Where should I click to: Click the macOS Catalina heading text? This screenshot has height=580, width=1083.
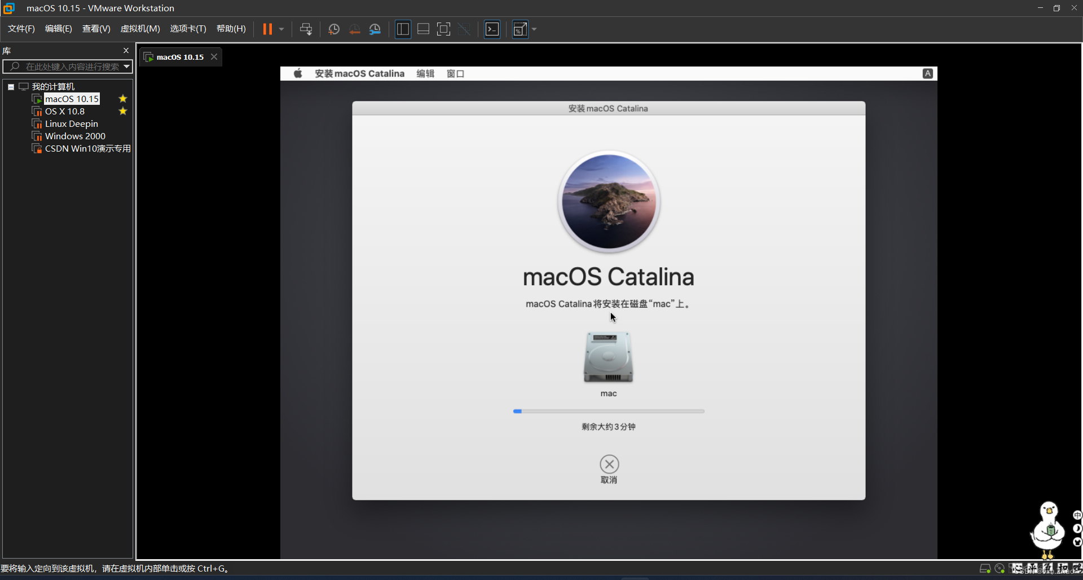click(x=608, y=277)
